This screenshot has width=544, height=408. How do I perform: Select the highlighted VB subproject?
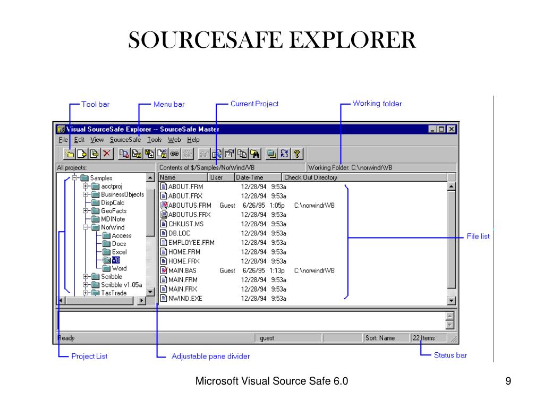click(x=115, y=260)
